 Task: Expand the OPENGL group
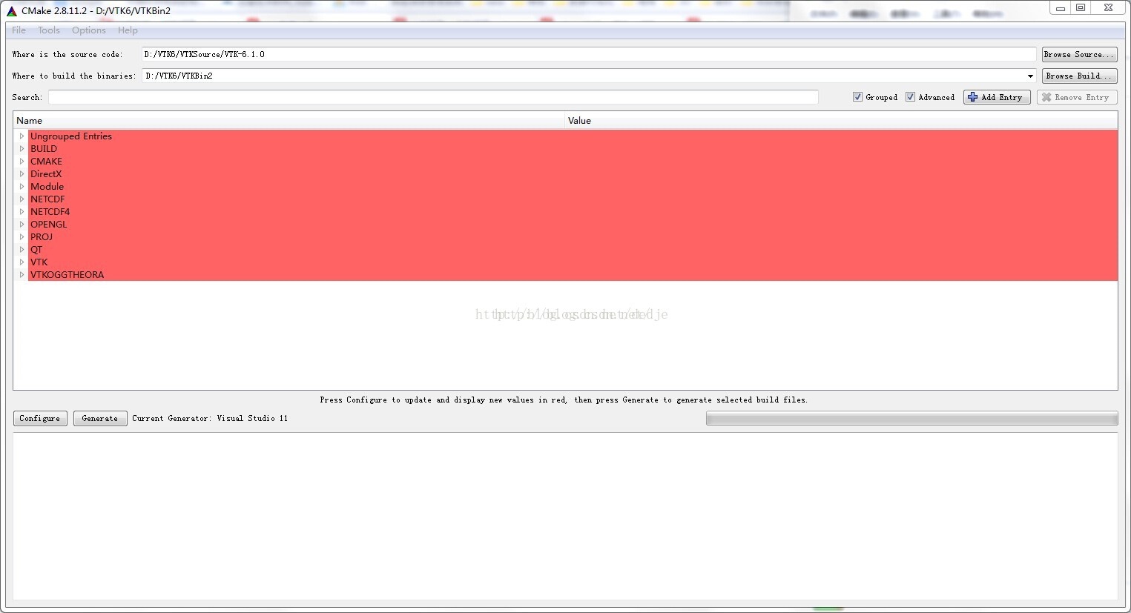pyautogui.click(x=22, y=225)
